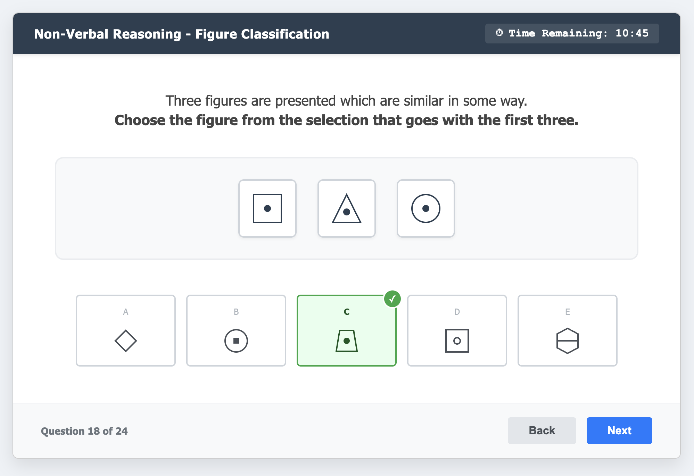
Task: Click the Non-Verbal Reasoning header title
Action: (x=182, y=34)
